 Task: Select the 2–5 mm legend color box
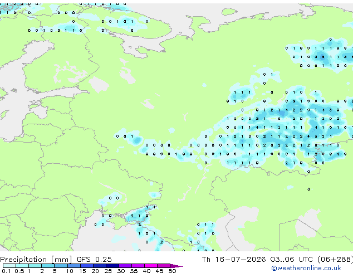click(48, 266)
